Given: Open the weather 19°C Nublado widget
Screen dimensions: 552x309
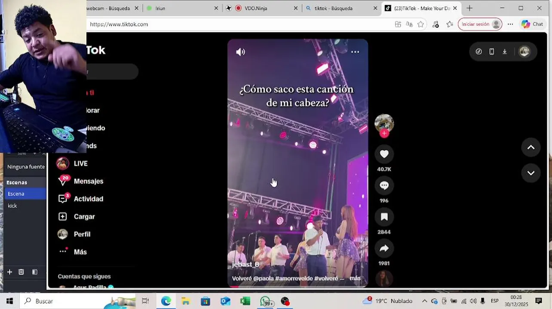Looking at the screenshot, I should pos(388,301).
